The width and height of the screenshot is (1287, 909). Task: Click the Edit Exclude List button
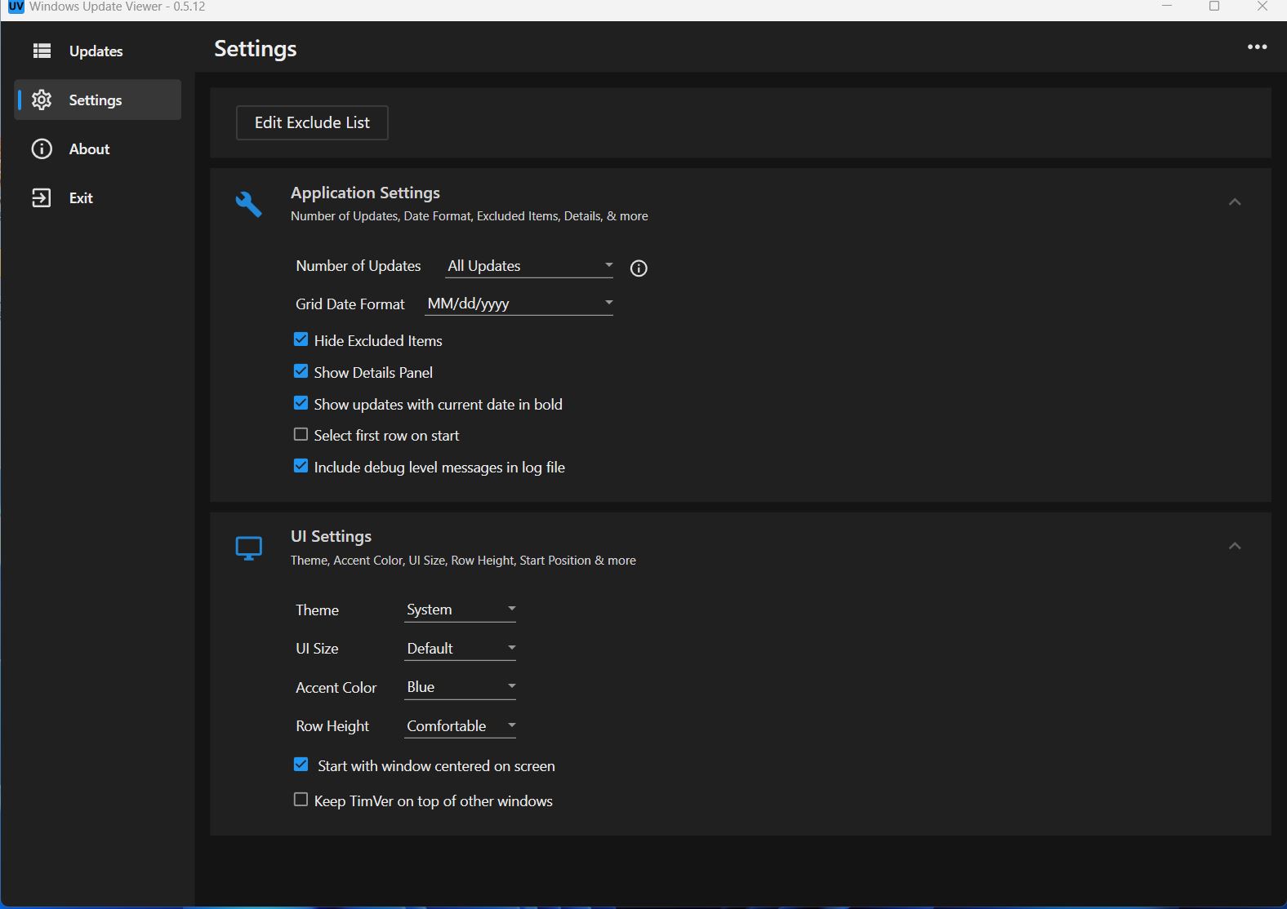[312, 122]
